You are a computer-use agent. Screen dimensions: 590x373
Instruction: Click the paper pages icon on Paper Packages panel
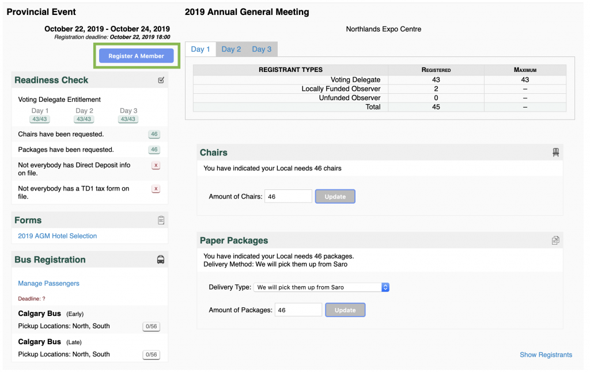click(x=555, y=240)
